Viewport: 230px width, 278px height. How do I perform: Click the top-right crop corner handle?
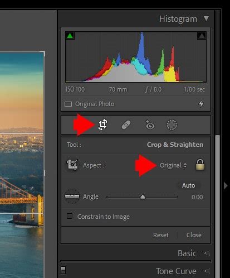click(42, 53)
